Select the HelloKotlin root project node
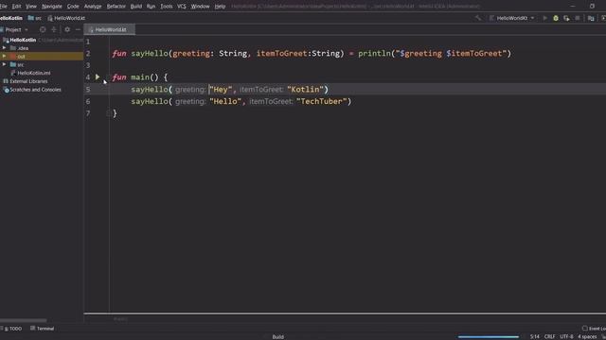Viewport: 606px width, 340px height. [x=23, y=40]
